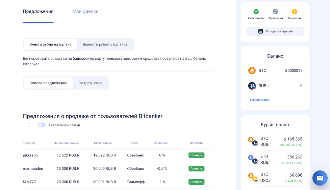Accept the pikksson offer with Принять
The width and height of the screenshot is (330, 190).
point(196,155)
